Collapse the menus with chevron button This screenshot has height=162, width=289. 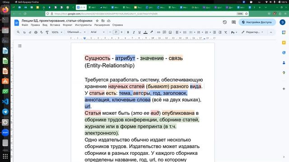pyautogui.click(x=271, y=32)
